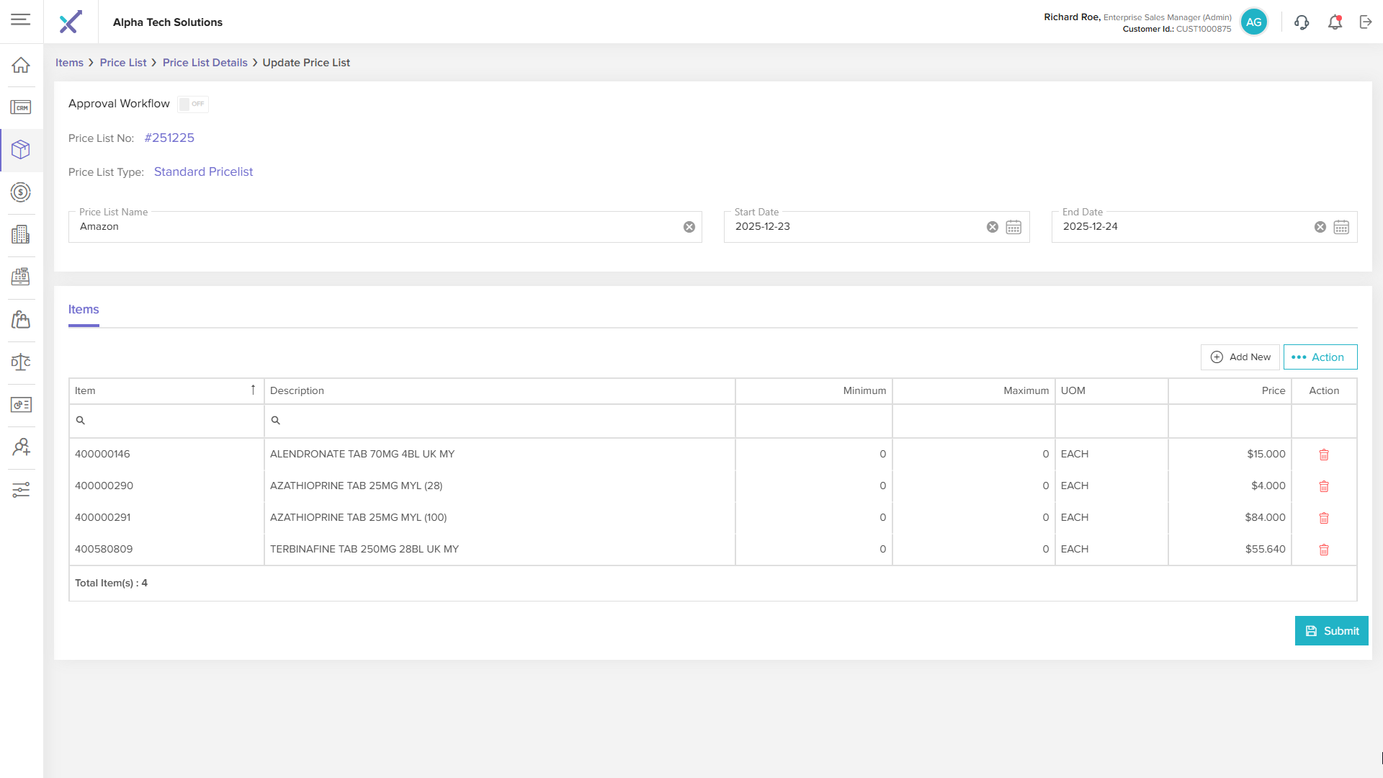Screen dimensions: 1383x778
Task: Open the Start Date calendar picker
Action: pos(1013,227)
